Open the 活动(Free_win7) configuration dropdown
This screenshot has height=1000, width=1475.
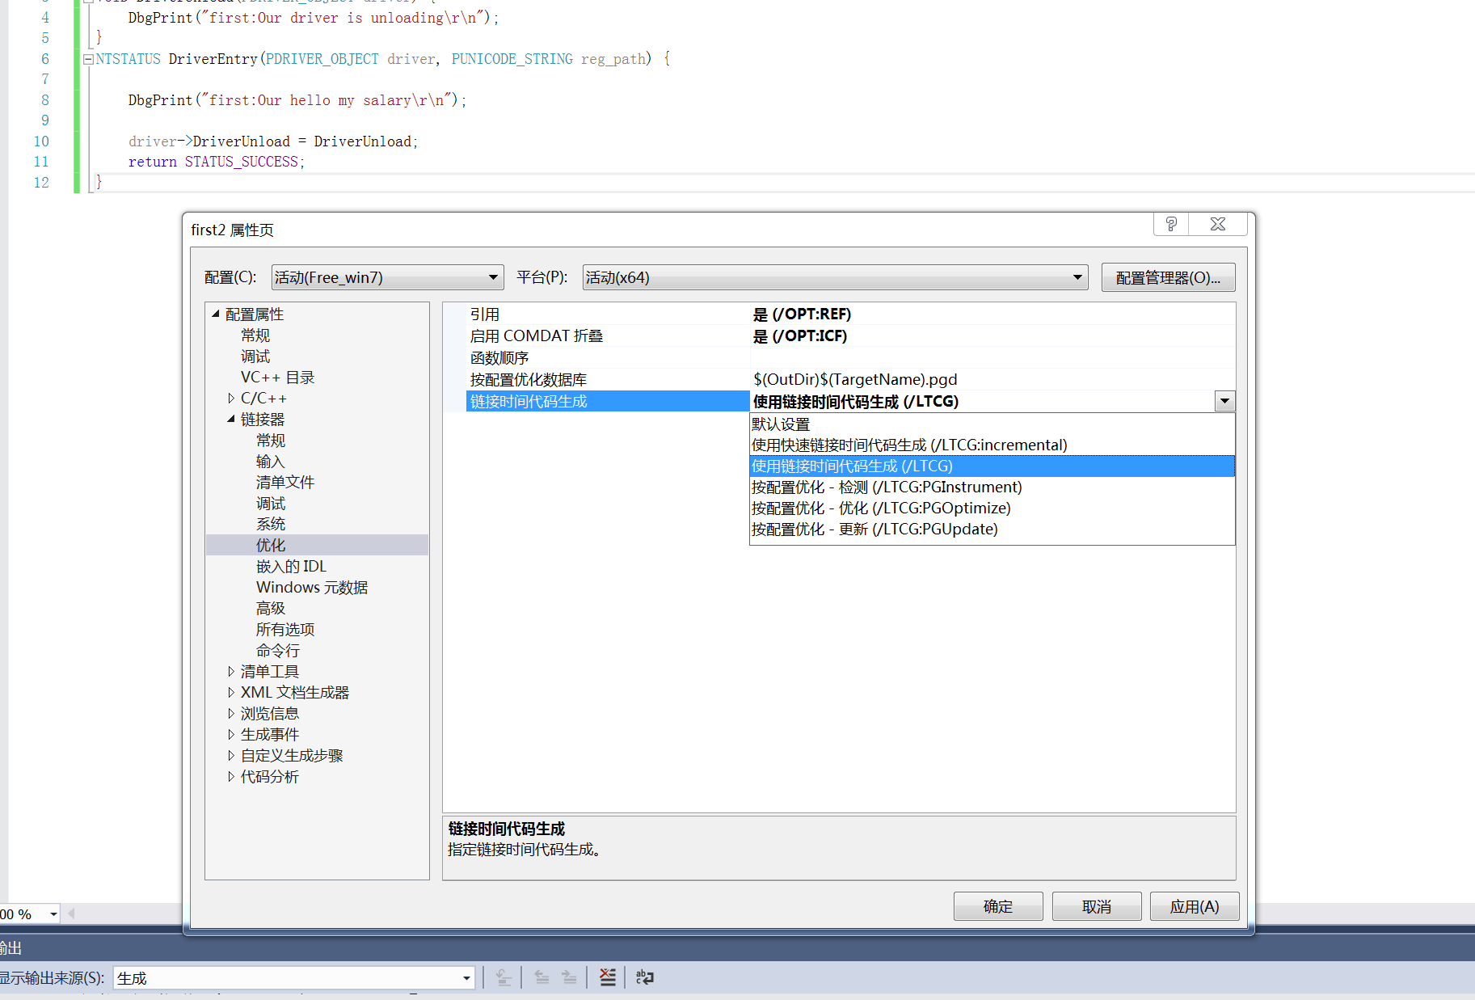(493, 277)
